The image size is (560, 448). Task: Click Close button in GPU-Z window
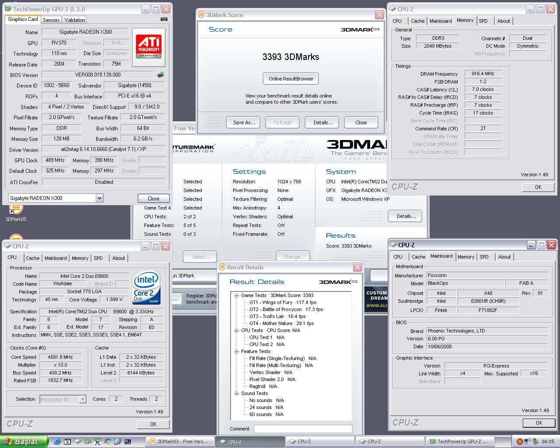tap(154, 198)
